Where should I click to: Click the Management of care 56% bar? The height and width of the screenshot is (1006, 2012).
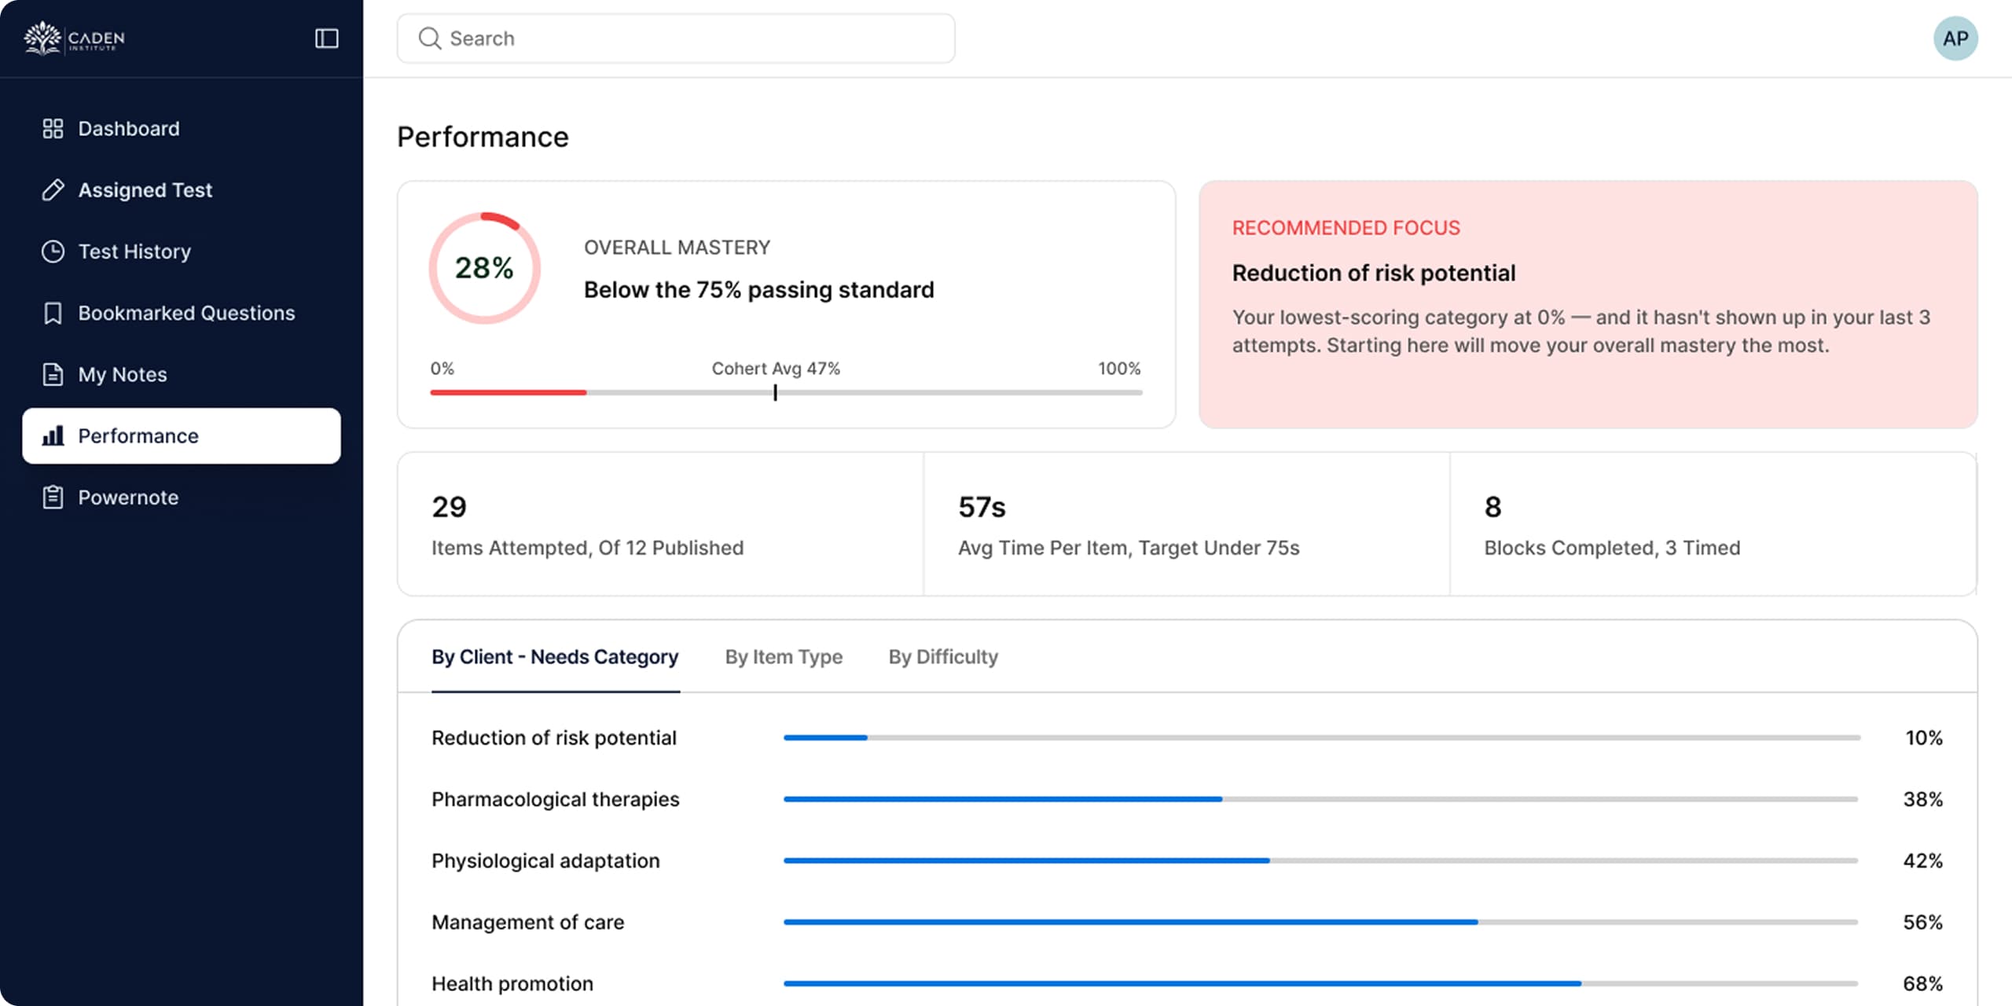coord(1320,922)
